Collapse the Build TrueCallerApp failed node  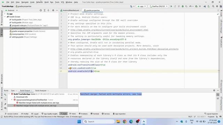point(9,94)
